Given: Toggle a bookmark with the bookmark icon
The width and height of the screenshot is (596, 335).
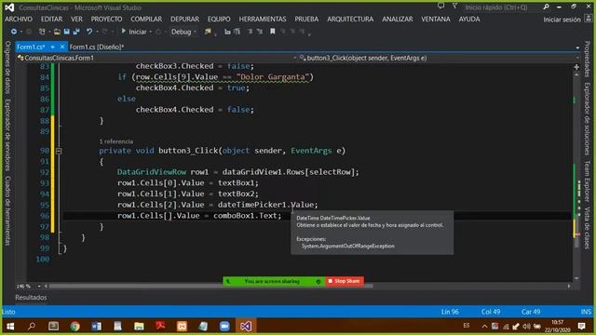Looking at the screenshot, I should [x=273, y=32].
